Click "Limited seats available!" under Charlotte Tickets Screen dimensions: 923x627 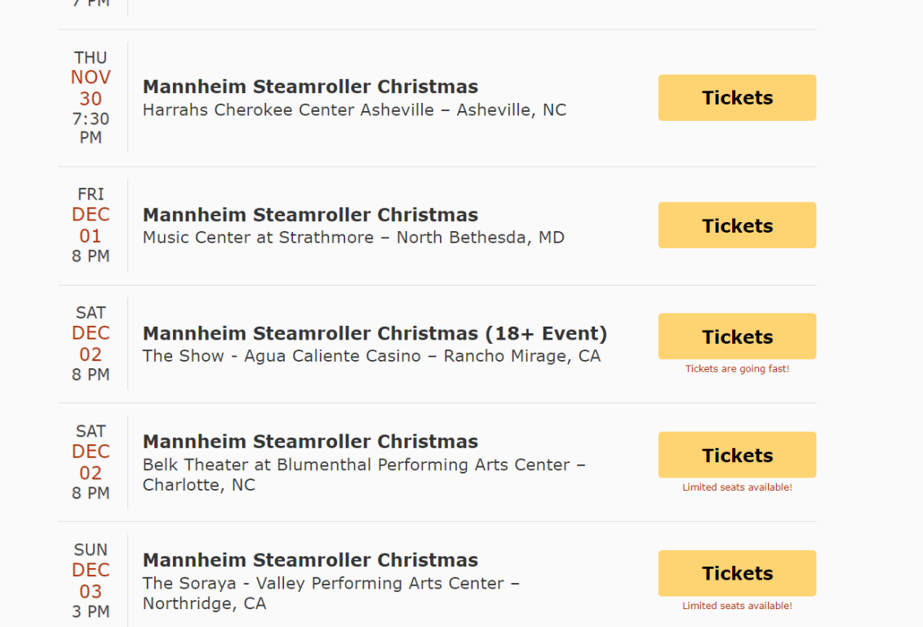(x=737, y=487)
